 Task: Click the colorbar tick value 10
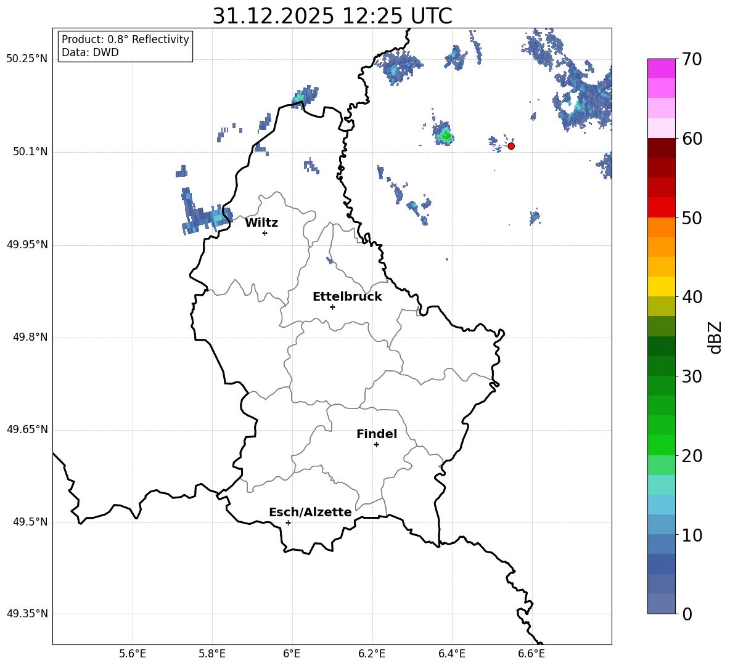pos(692,535)
